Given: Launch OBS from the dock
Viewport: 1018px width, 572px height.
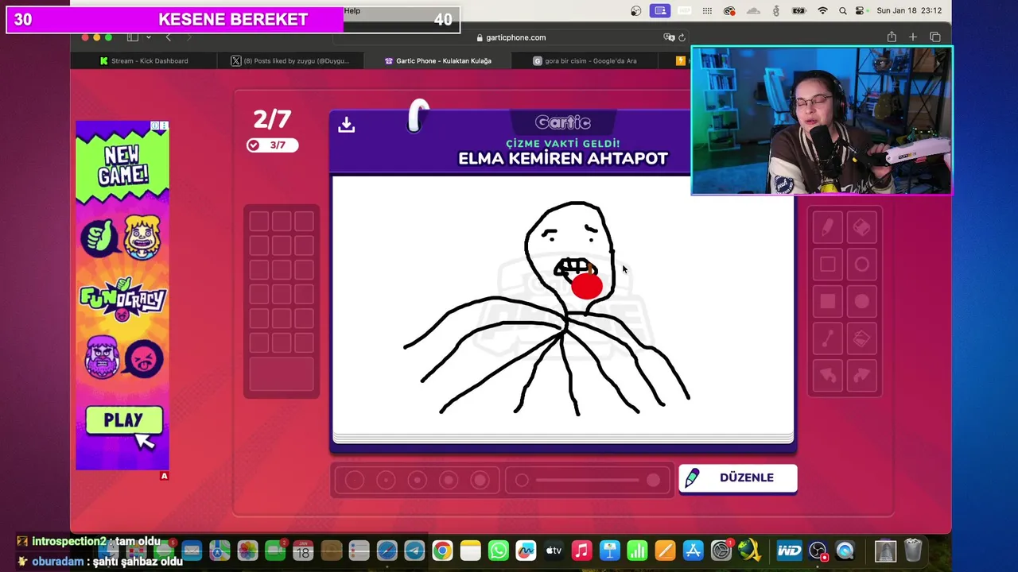Looking at the screenshot, I should [x=818, y=550].
